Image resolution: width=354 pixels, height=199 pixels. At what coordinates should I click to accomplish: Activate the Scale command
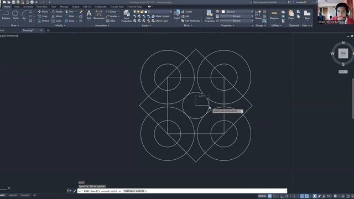click(56, 21)
